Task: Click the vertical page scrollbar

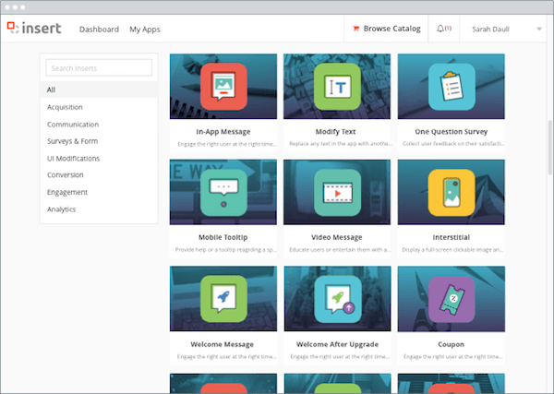Action: click(549, 148)
